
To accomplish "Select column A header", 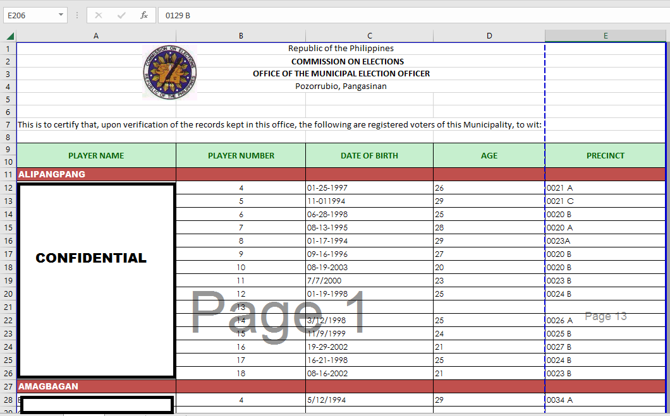I will pos(96,36).
